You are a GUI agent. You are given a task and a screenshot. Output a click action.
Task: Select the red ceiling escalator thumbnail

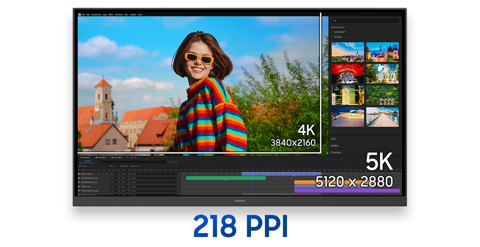[348, 74]
